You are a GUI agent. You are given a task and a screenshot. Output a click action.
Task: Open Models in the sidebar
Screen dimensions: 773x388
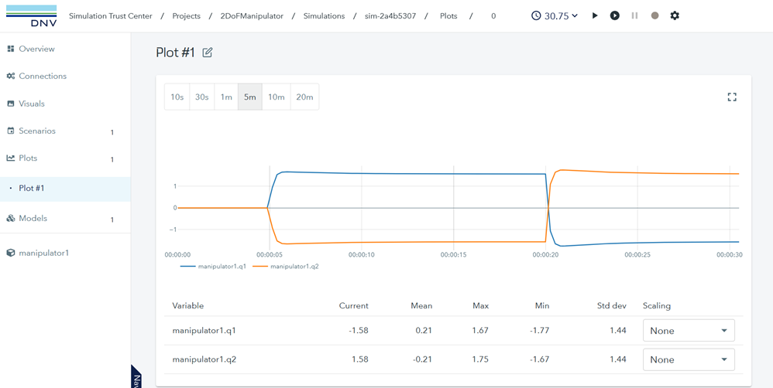(65, 218)
